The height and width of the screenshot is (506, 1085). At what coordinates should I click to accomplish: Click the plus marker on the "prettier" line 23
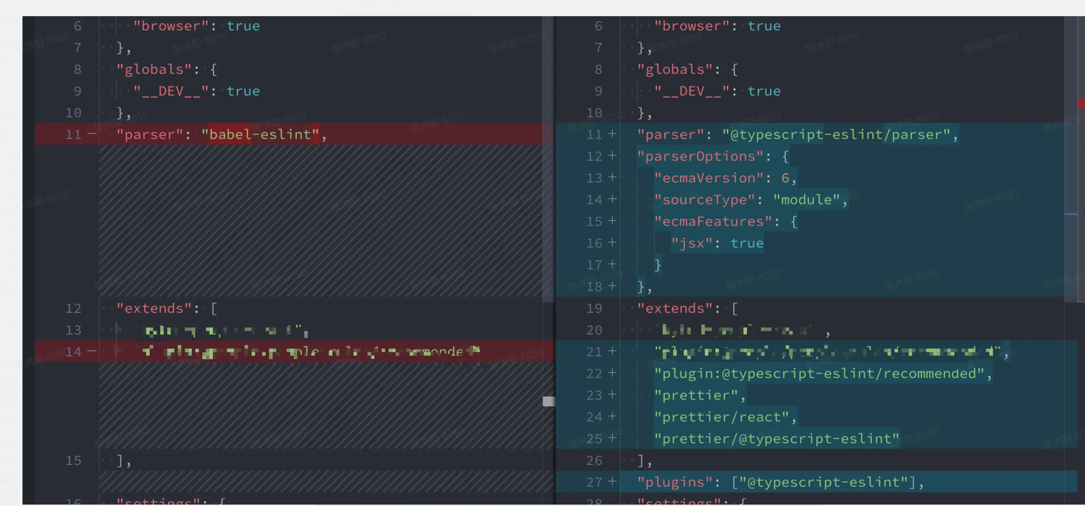612,394
